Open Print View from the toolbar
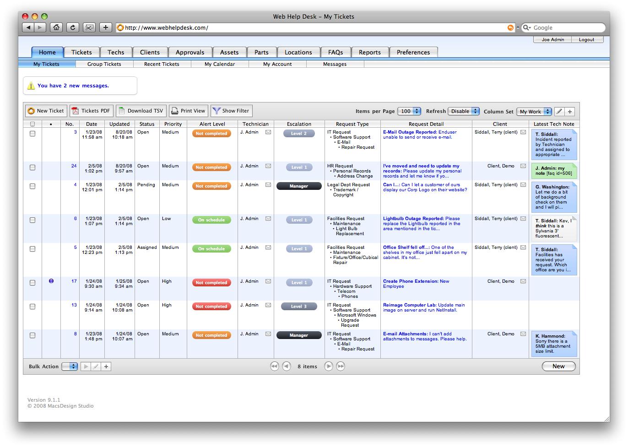 click(189, 111)
